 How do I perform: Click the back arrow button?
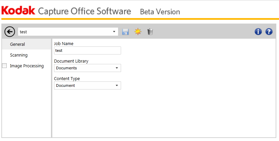point(10,32)
